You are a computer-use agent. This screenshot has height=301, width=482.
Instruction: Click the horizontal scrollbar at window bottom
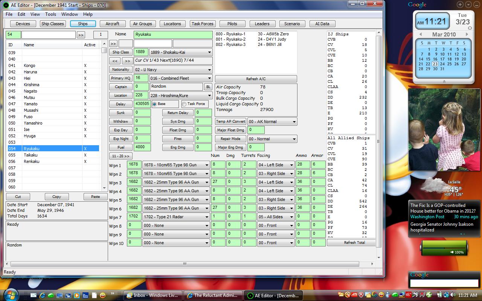[185, 264]
